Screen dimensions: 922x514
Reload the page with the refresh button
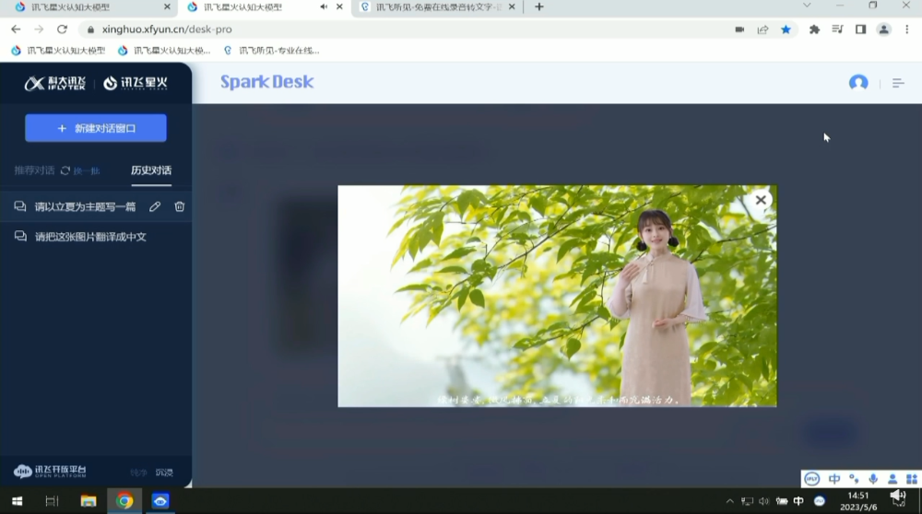(x=62, y=29)
